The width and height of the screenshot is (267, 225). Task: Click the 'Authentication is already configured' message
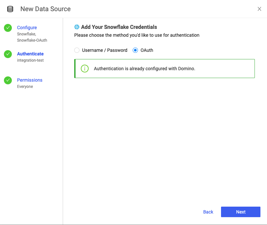tap(145, 69)
